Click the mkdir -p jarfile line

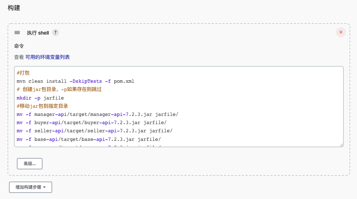[40, 98]
